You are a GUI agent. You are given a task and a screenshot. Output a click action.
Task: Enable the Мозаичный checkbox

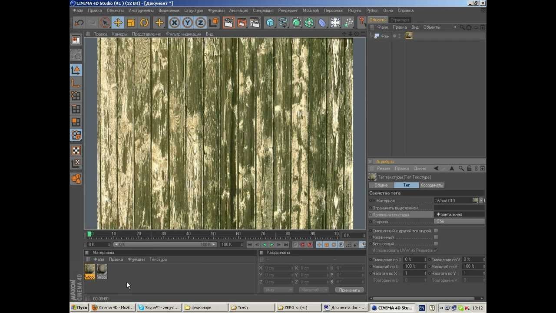coord(436,237)
